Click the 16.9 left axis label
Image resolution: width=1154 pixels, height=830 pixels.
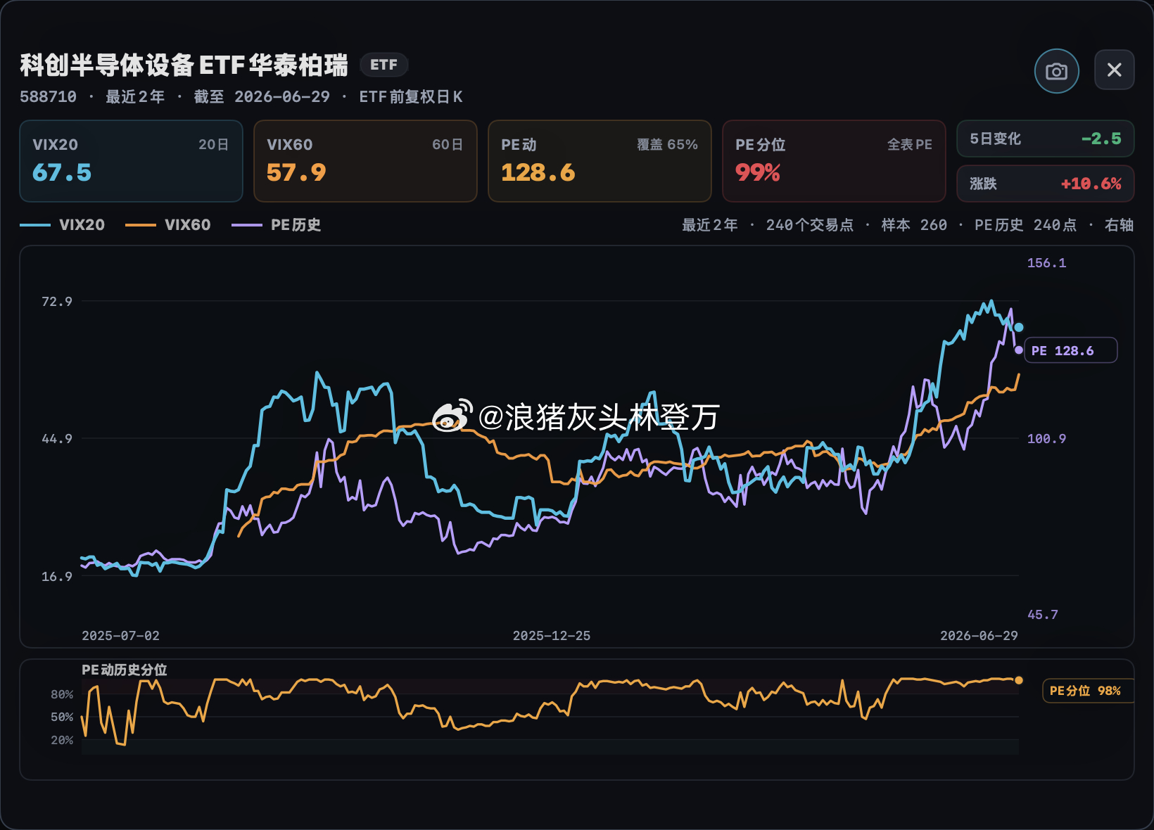57,576
